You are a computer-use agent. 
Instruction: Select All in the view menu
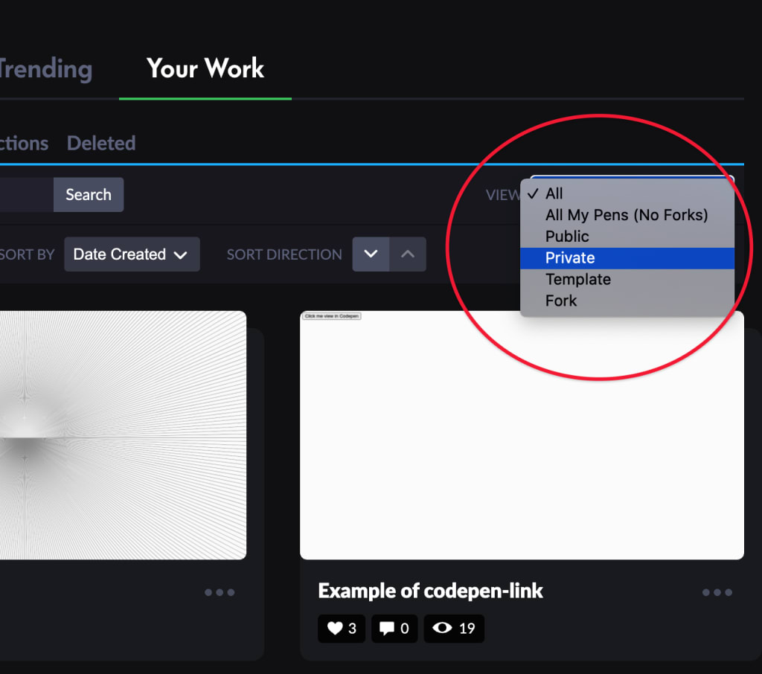627,193
